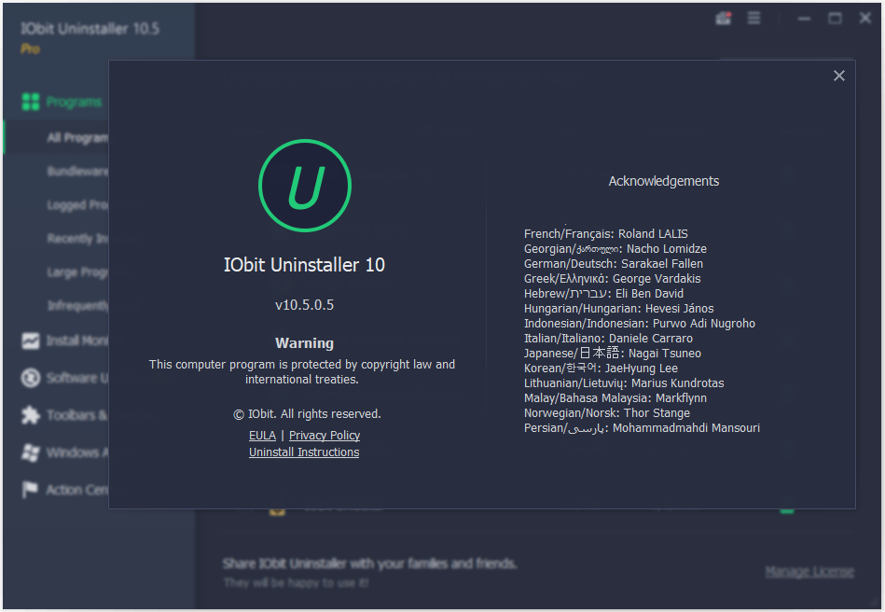Click Japanese translator Nagai Tsuneo entry
This screenshot has height=612, width=885.
pos(613,354)
